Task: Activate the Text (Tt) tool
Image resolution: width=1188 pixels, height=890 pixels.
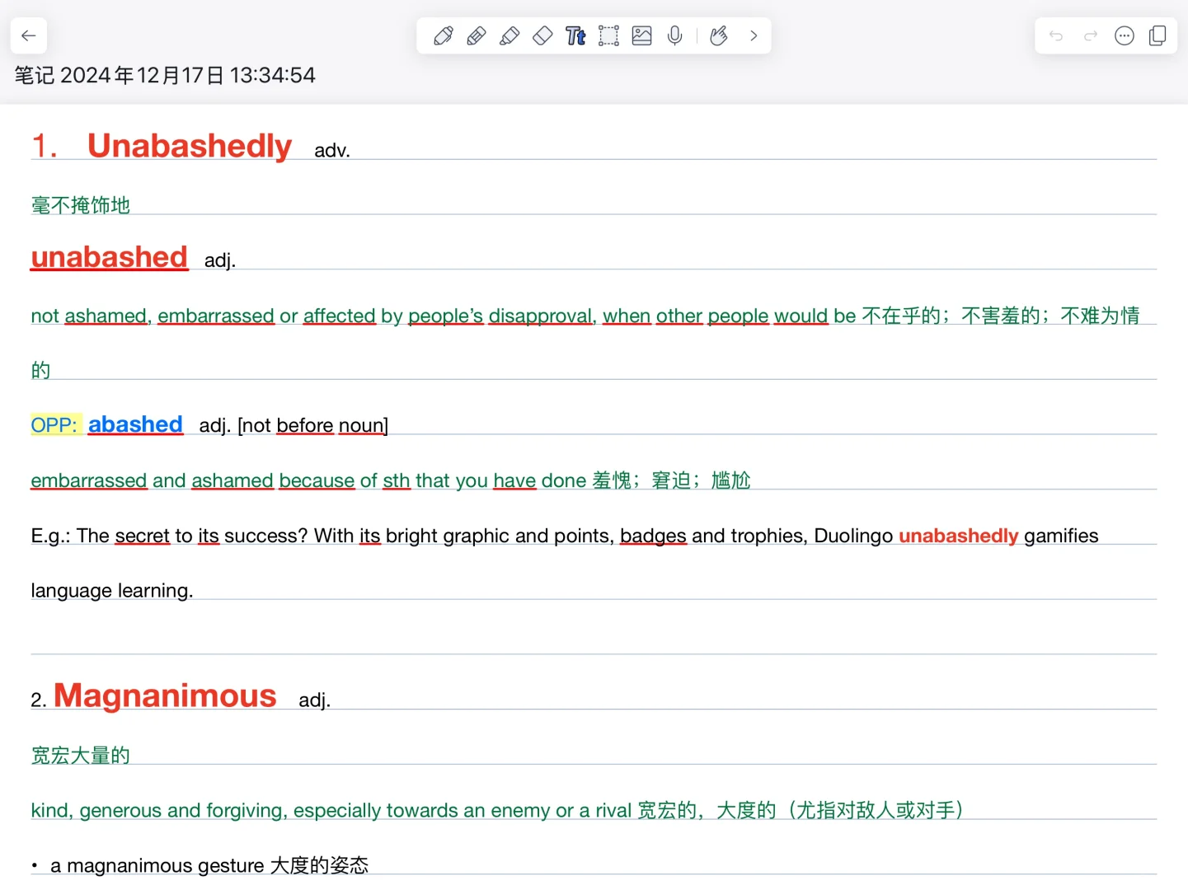Action: pos(575,35)
